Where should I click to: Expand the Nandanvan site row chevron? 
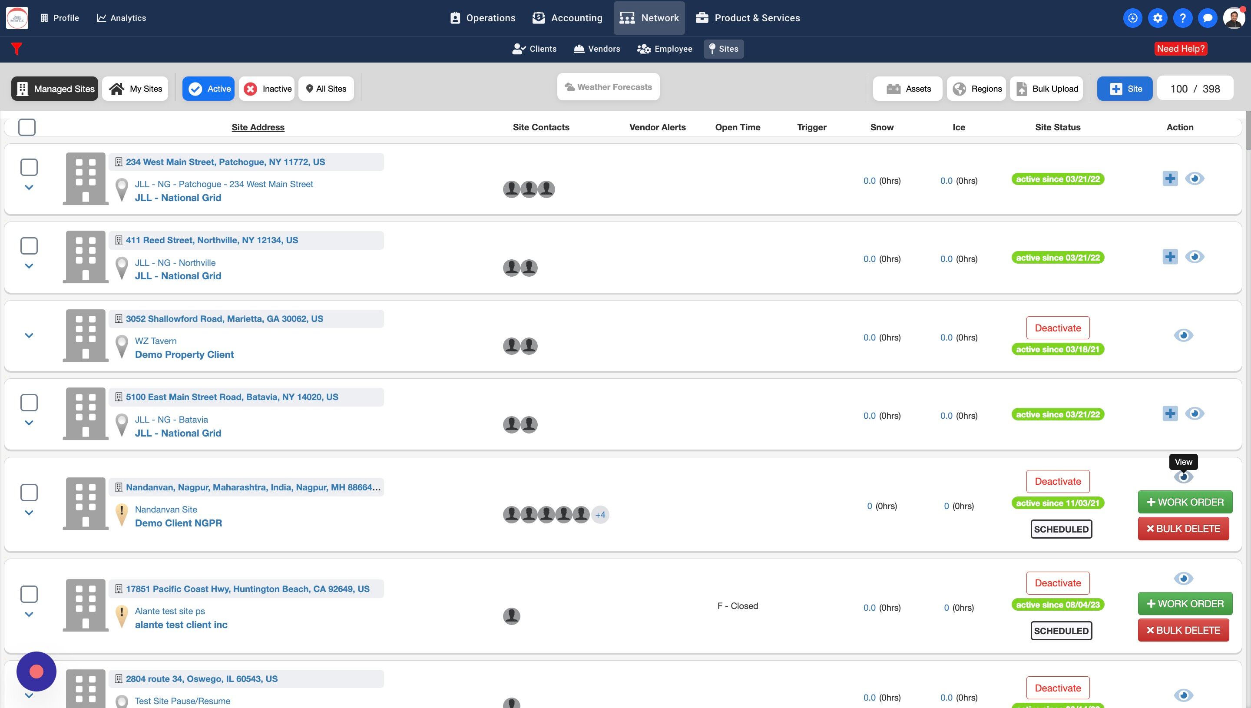[29, 513]
